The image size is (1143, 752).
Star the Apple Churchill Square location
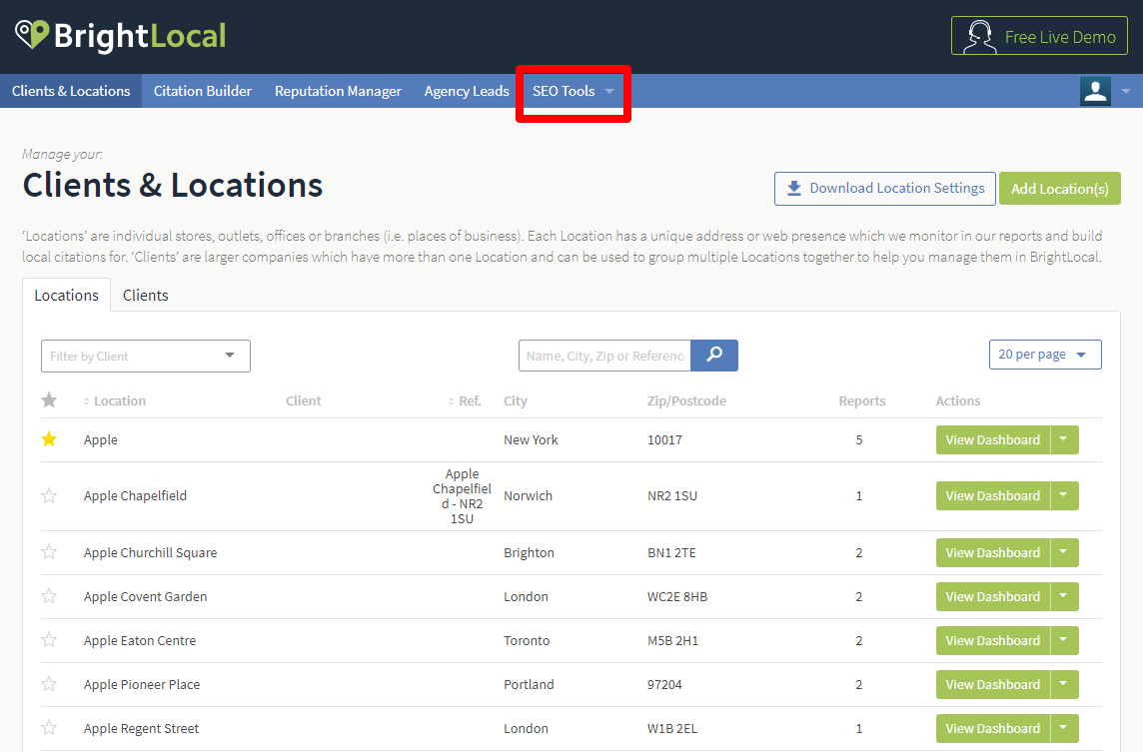[x=49, y=551]
